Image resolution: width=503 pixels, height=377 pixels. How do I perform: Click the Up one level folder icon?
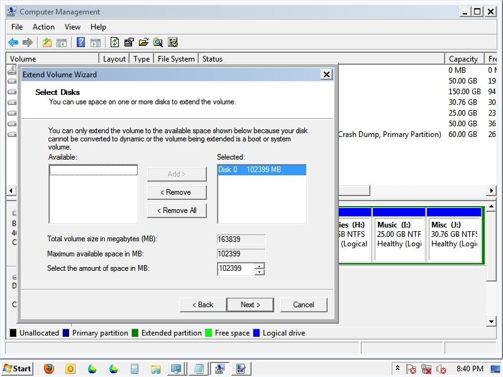coord(47,43)
